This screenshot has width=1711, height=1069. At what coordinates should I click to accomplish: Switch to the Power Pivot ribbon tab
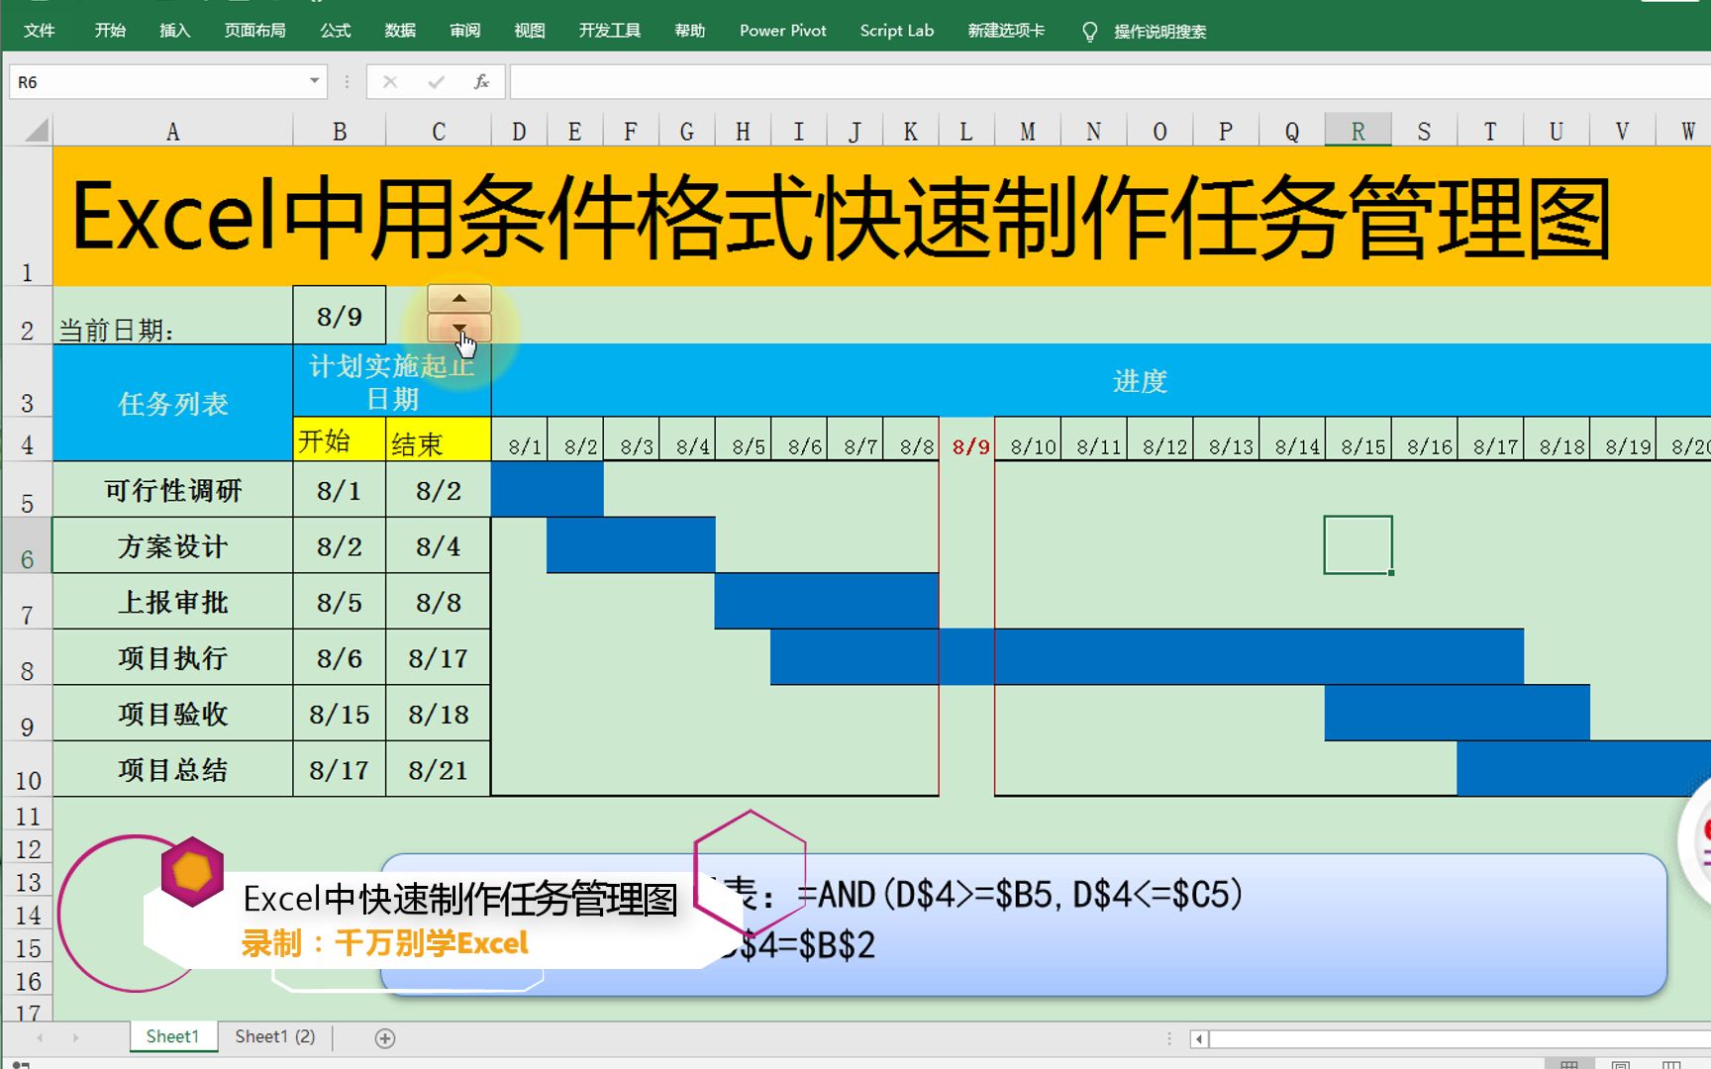[x=781, y=31]
